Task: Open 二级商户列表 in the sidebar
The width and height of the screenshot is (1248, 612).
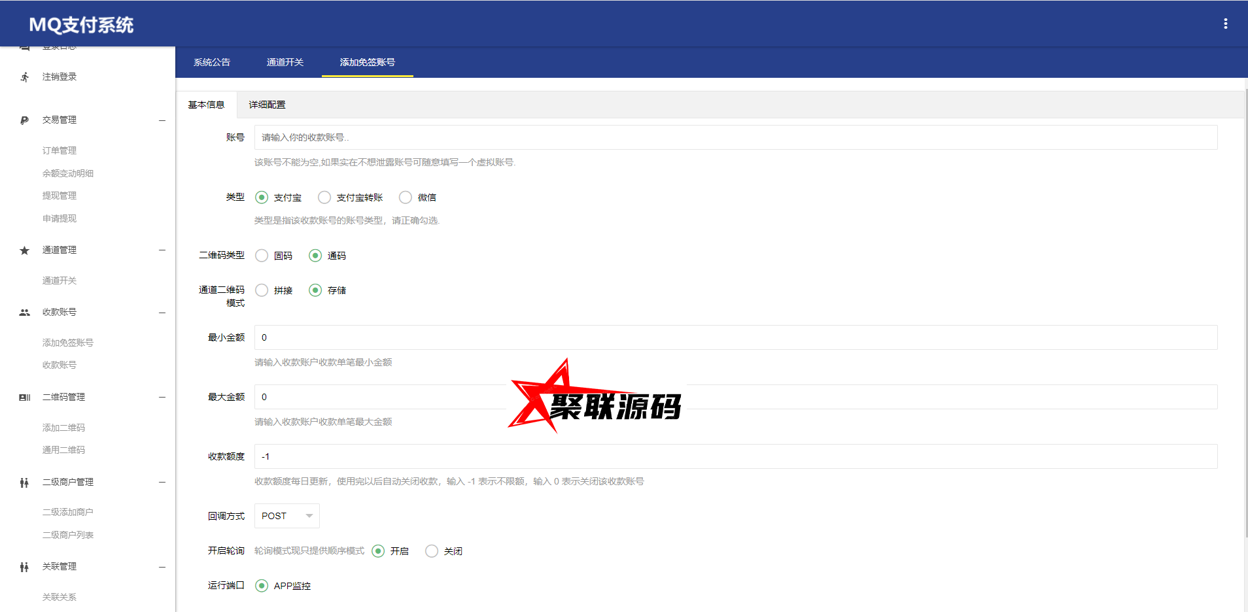Action: [68, 535]
